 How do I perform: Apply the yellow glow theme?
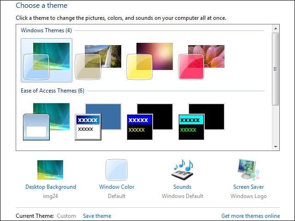[149, 61]
